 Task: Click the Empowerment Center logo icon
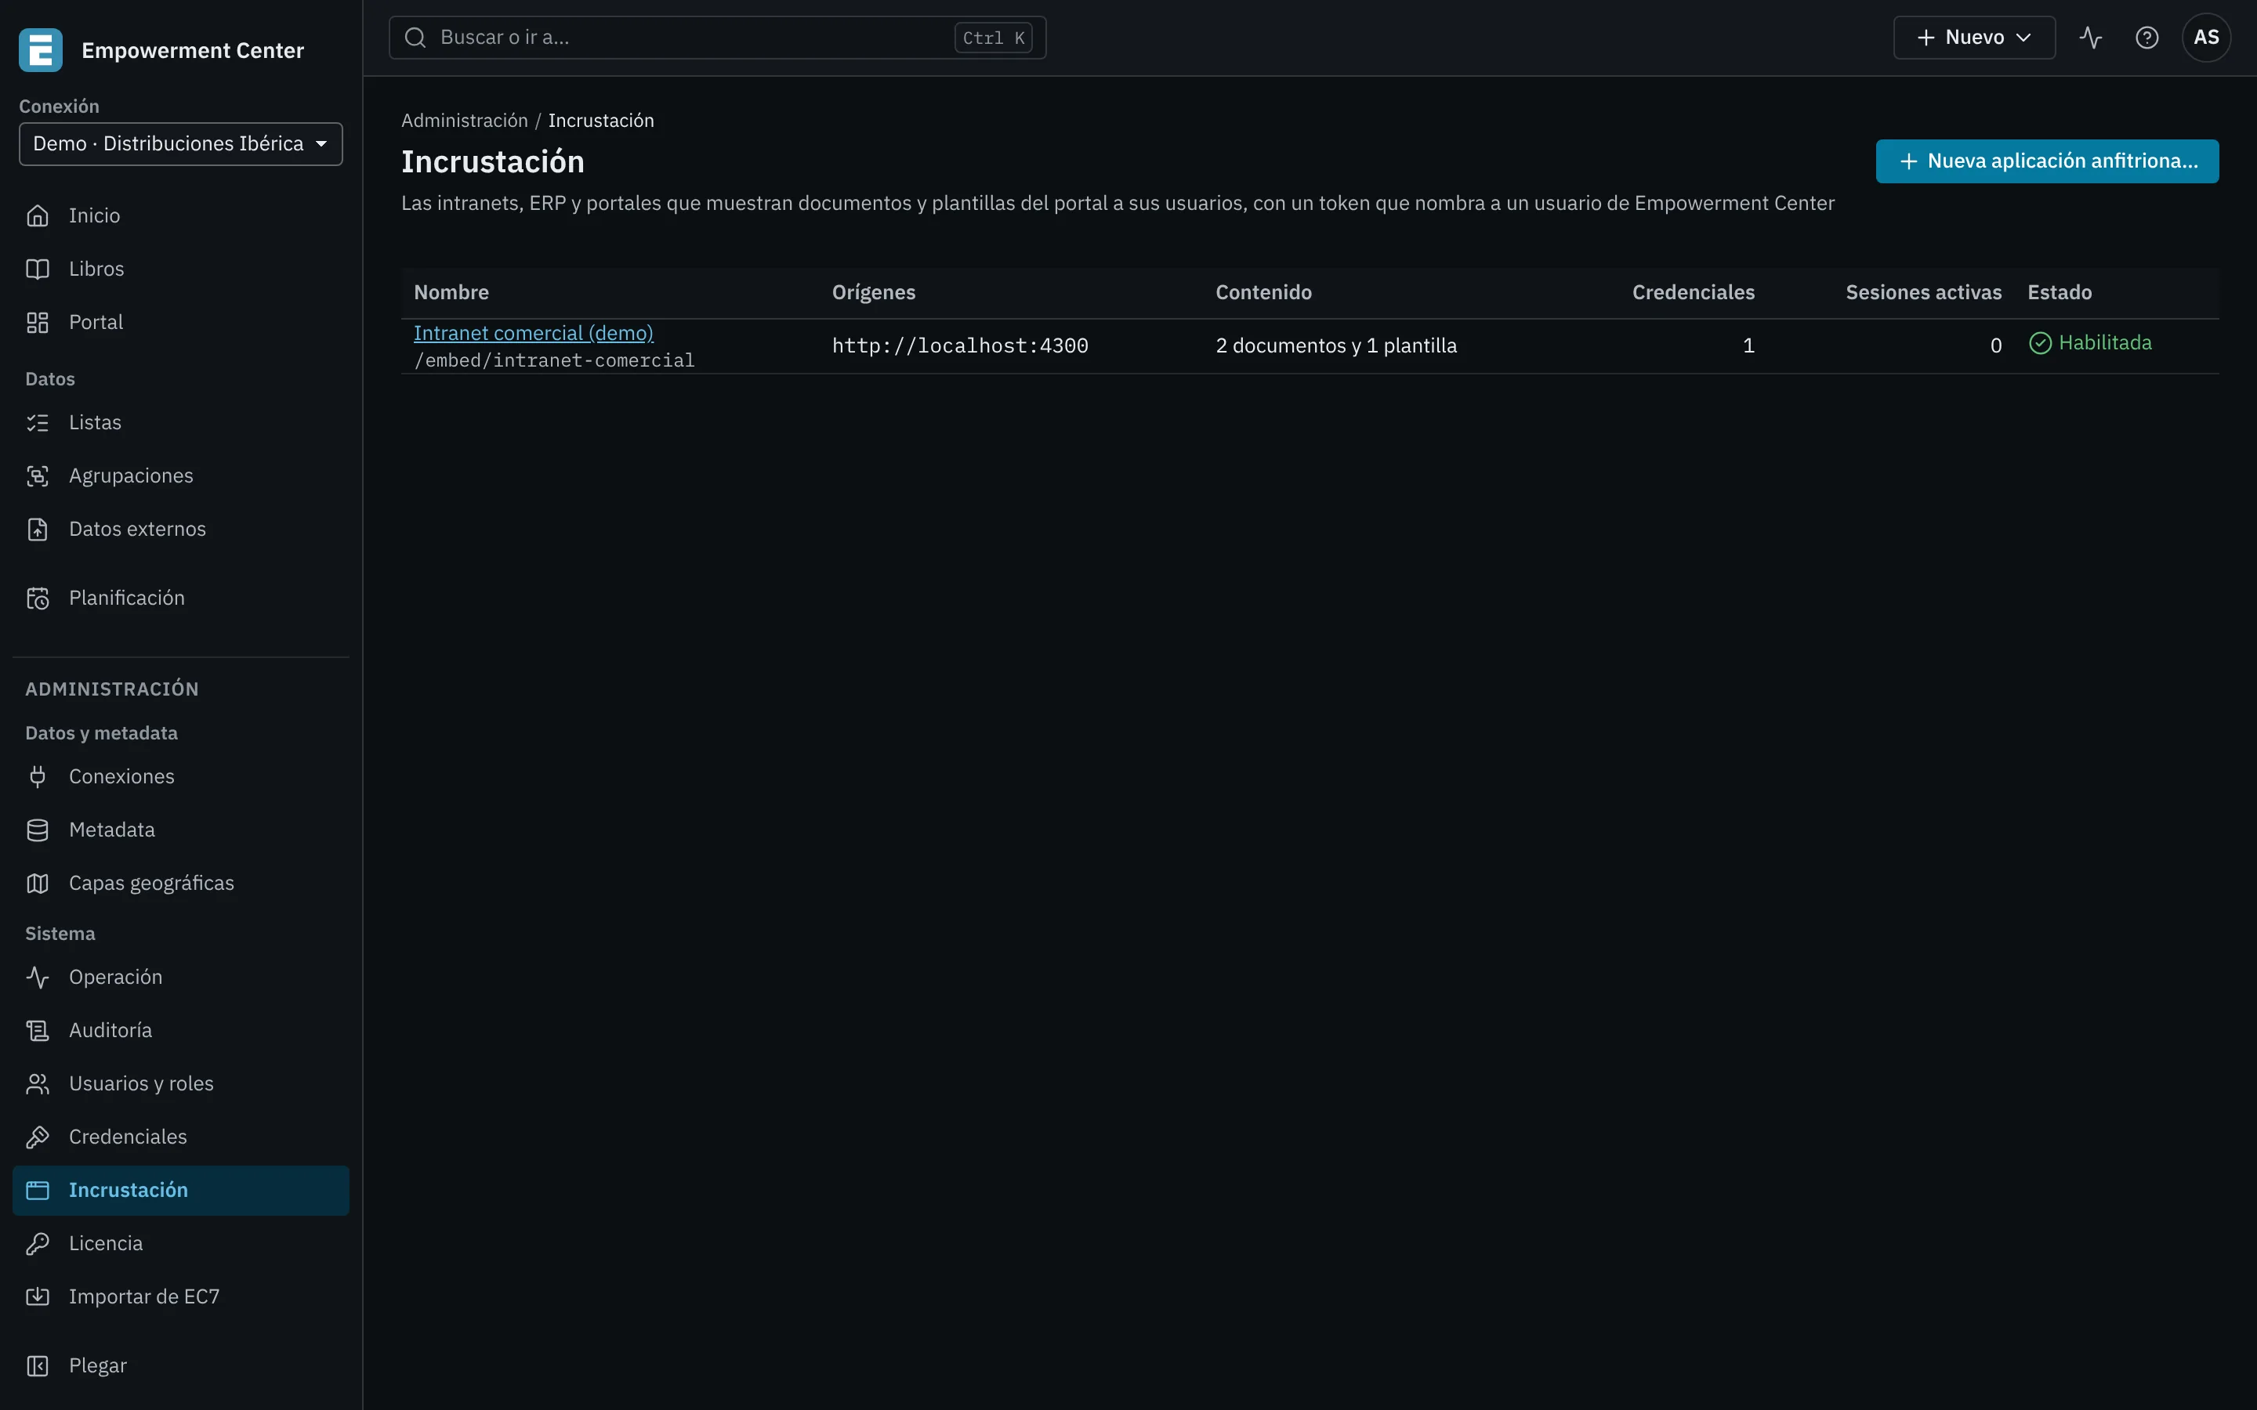40,50
